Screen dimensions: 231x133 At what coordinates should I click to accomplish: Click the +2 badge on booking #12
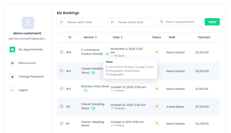(93, 73)
